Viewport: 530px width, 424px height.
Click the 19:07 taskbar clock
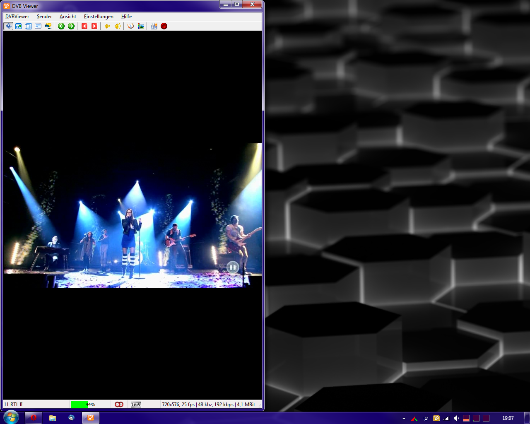pos(508,418)
